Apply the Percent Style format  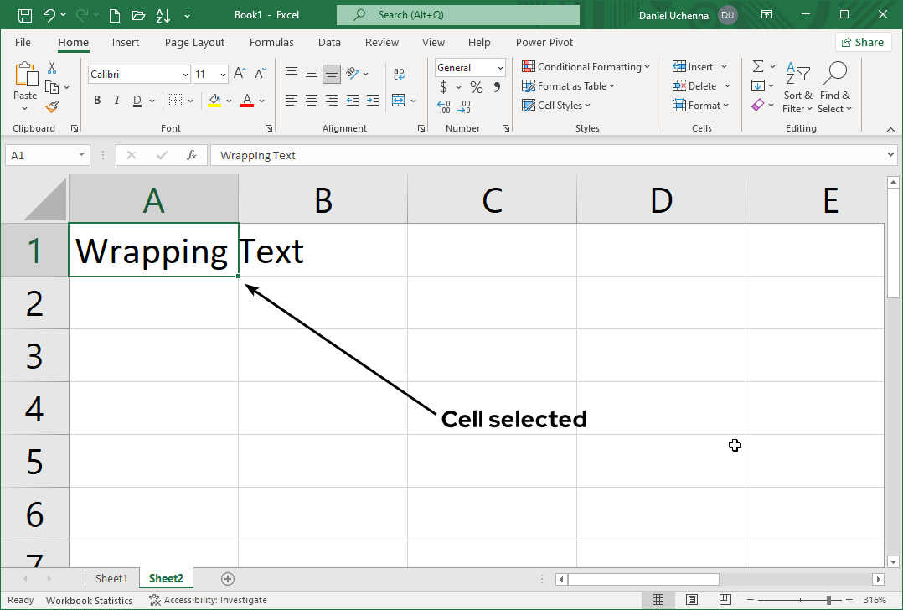[x=475, y=86]
